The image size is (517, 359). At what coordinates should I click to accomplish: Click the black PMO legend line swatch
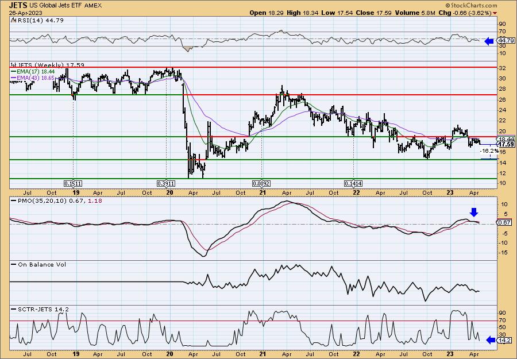tap(14, 200)
